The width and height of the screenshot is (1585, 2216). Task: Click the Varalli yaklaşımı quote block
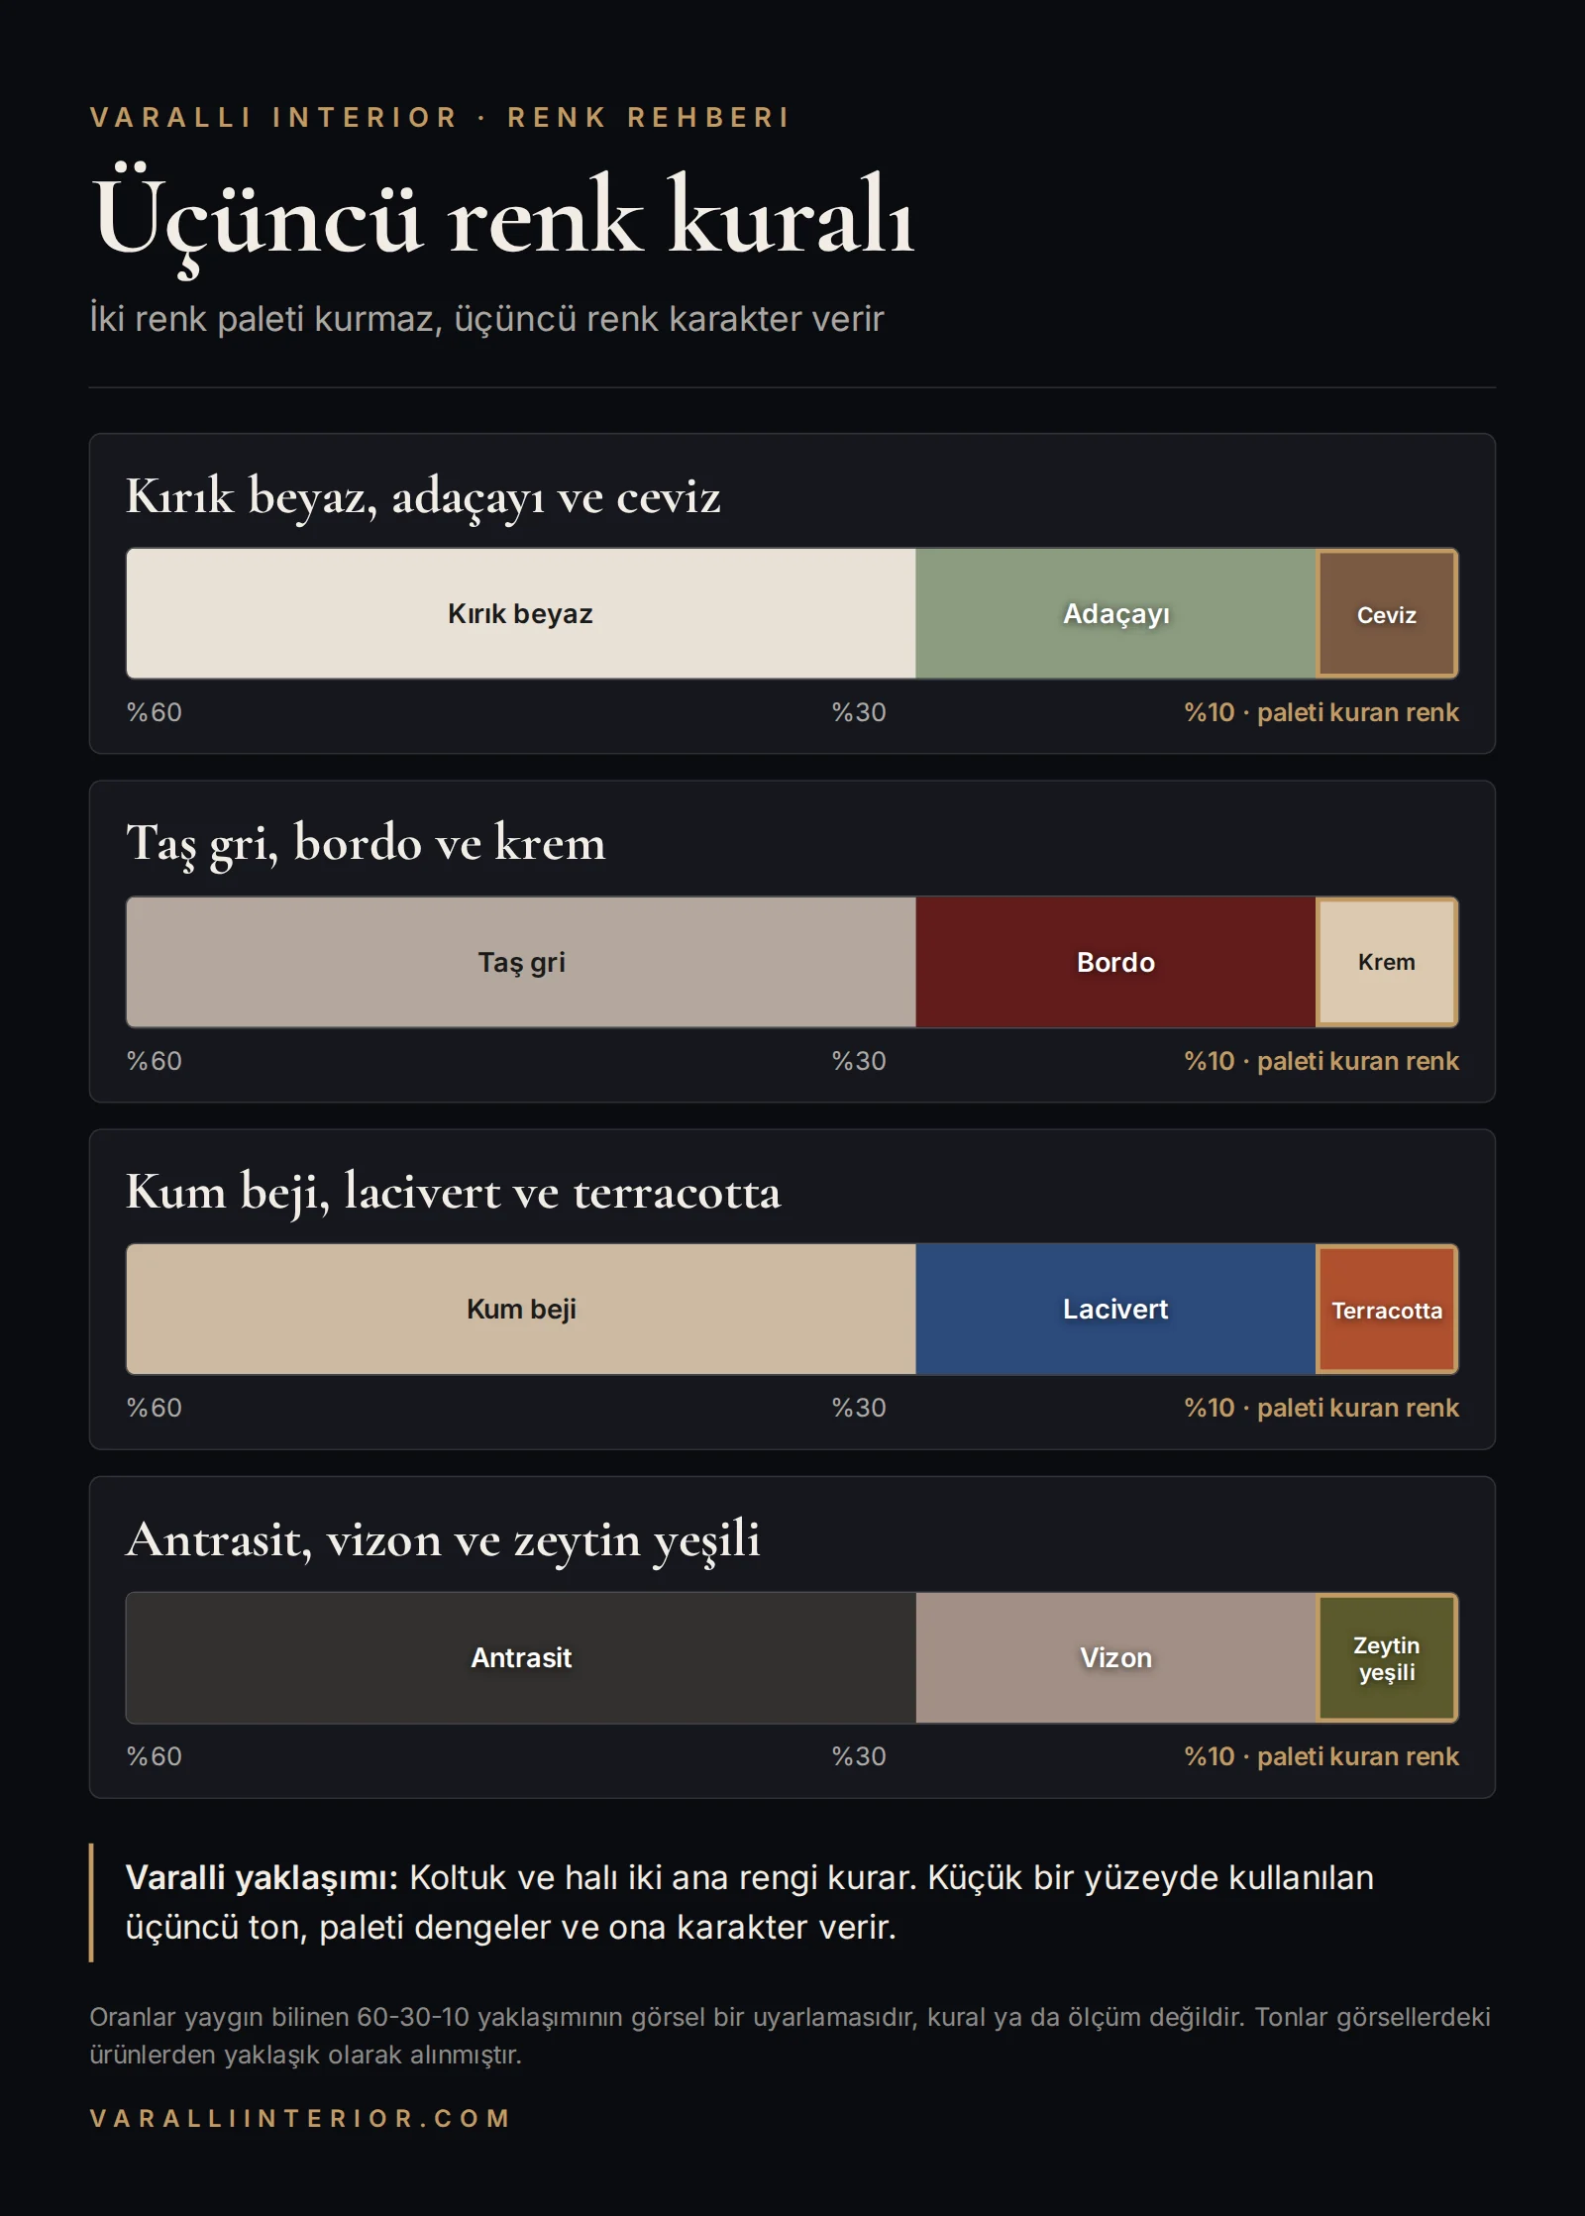pos(792,1902)
